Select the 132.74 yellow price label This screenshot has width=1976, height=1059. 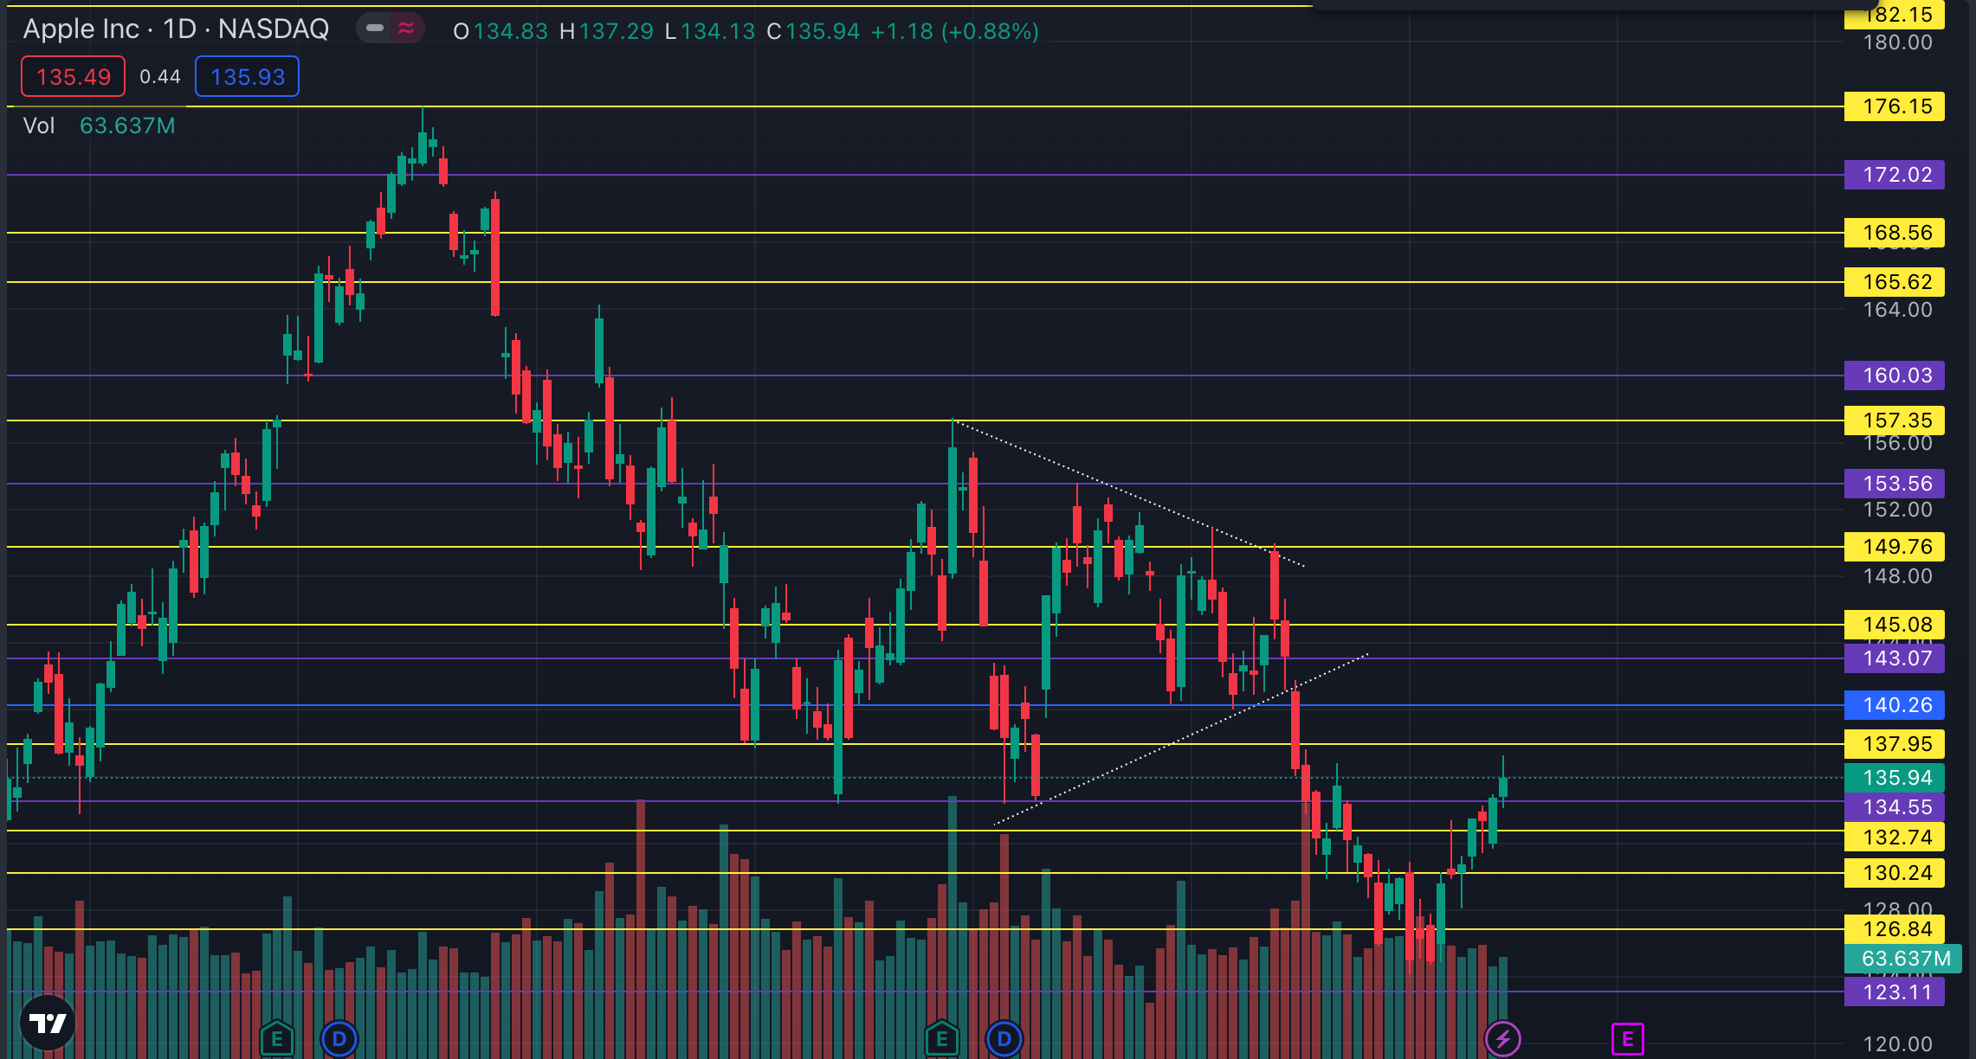1895,838
